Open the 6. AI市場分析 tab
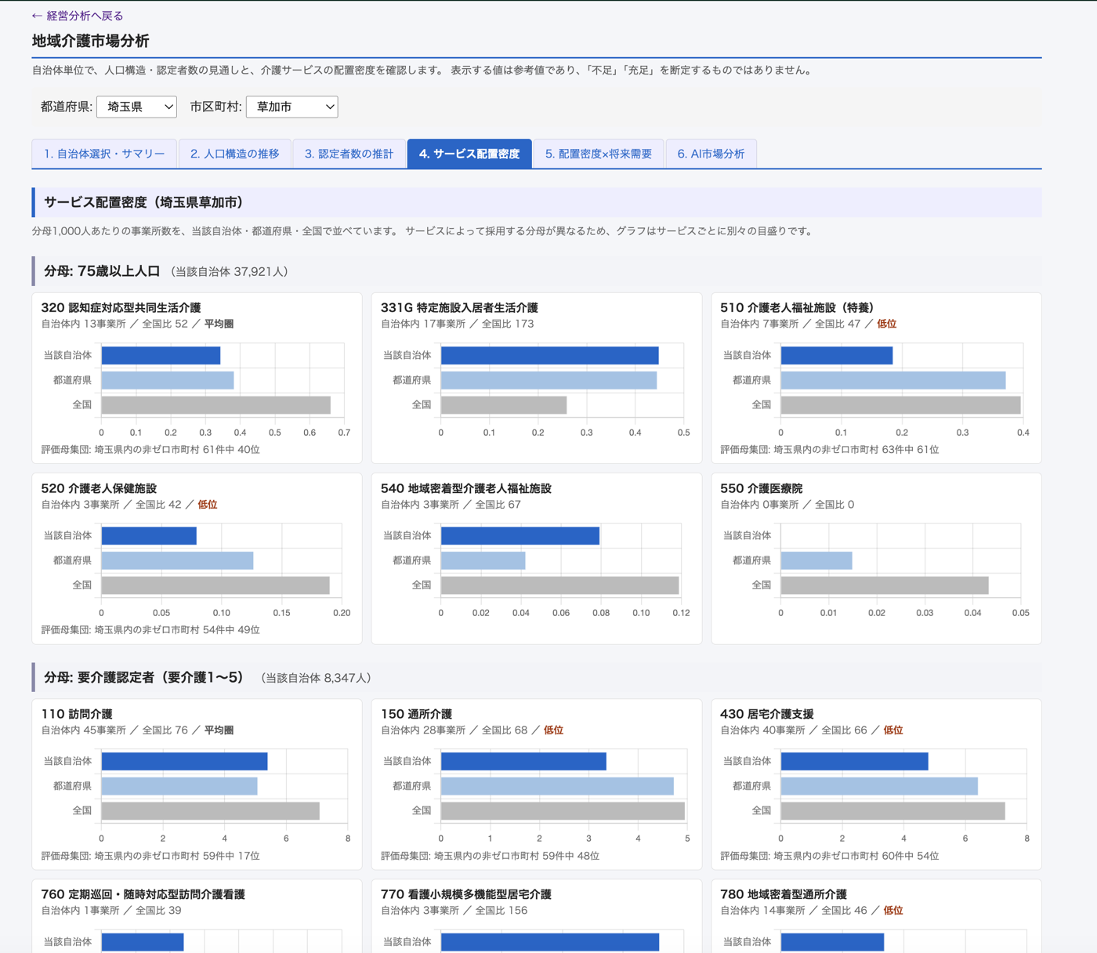The height and width of the screenshot is (953, 1097). click(711, 154)
